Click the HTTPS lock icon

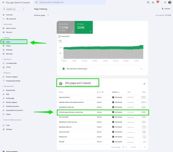point(4,67)
